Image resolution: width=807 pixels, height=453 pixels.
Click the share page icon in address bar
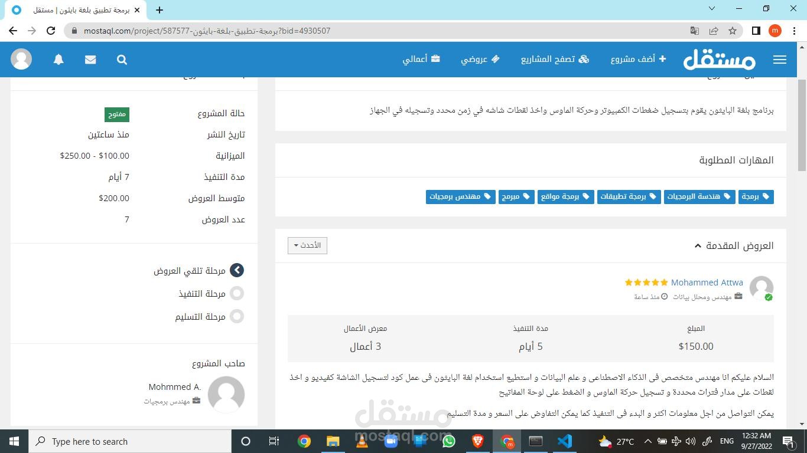click(714, 31)
